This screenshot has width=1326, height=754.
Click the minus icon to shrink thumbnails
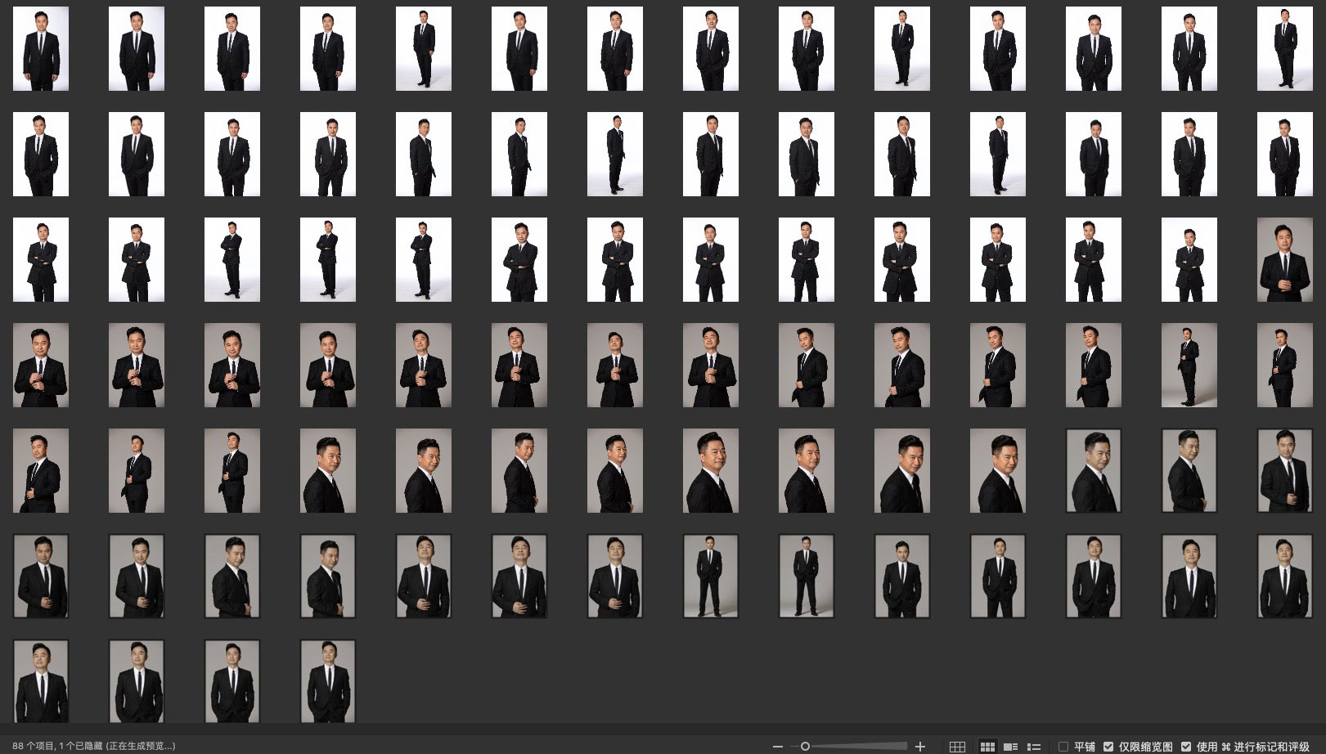(778, 747)
